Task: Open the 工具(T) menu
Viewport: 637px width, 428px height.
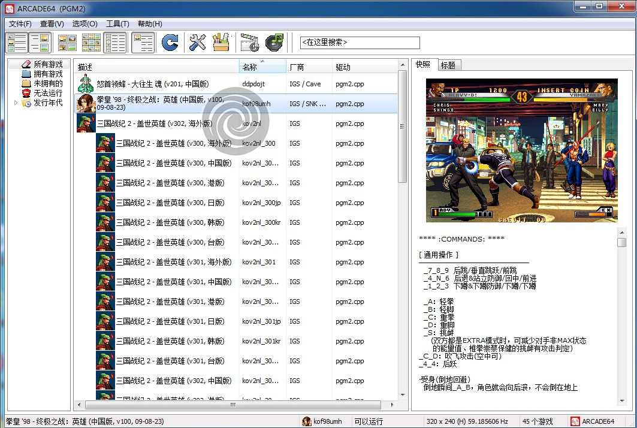Action: tap(117, 23)
